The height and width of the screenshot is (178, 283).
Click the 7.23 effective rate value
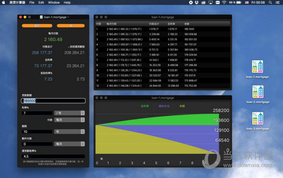pyautogui.click(x=49, y=79)
